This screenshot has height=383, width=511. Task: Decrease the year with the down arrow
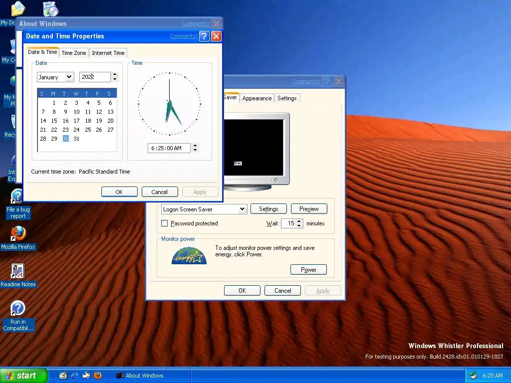[x=115, y=79]
